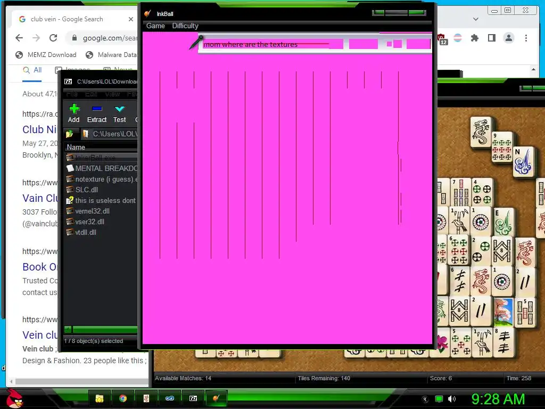Open MEMZ Download bookmark
The image size is (545, 409).
[46, 55]
